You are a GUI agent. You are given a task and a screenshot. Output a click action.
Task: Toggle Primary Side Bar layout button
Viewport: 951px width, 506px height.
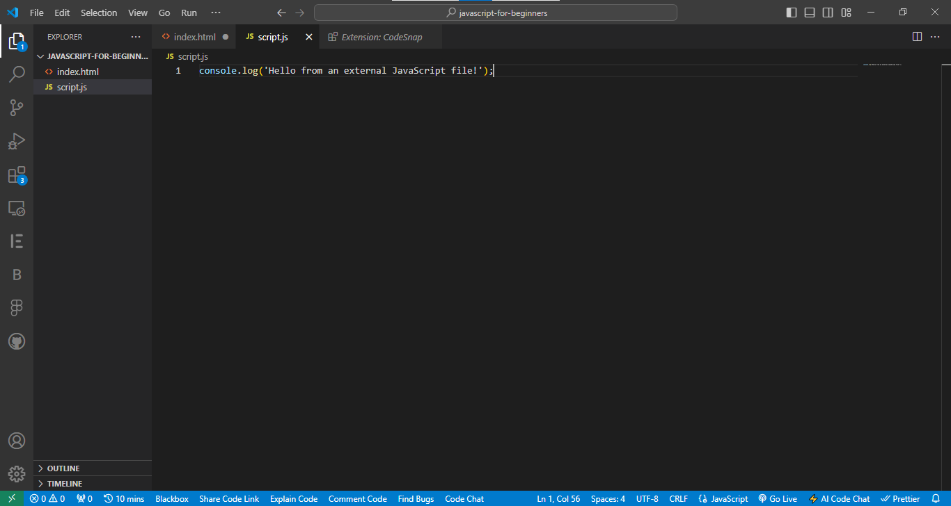(x=792, y=13)
